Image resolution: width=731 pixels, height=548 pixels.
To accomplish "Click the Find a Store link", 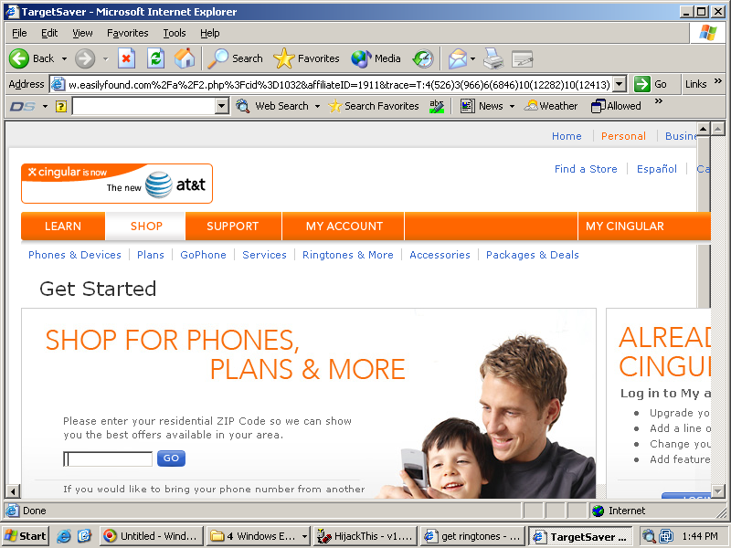I will [x=586, y=169].
